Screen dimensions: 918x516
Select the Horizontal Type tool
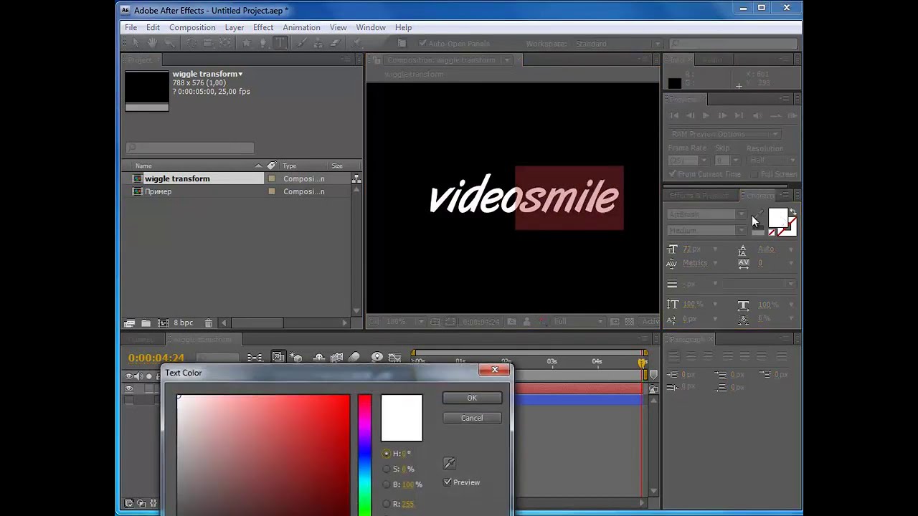[x=280, y=44]
